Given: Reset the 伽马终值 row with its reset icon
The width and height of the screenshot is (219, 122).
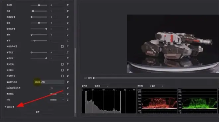Looking at the screenshot, I should pyautogui.click(x=68, y=58).
